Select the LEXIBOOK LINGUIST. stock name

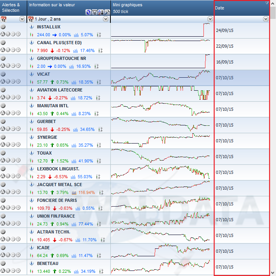(x=58, y=169)
